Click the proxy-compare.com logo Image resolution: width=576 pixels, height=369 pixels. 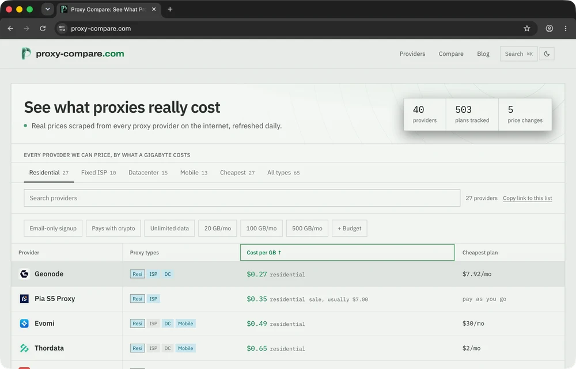click(73, 54)
